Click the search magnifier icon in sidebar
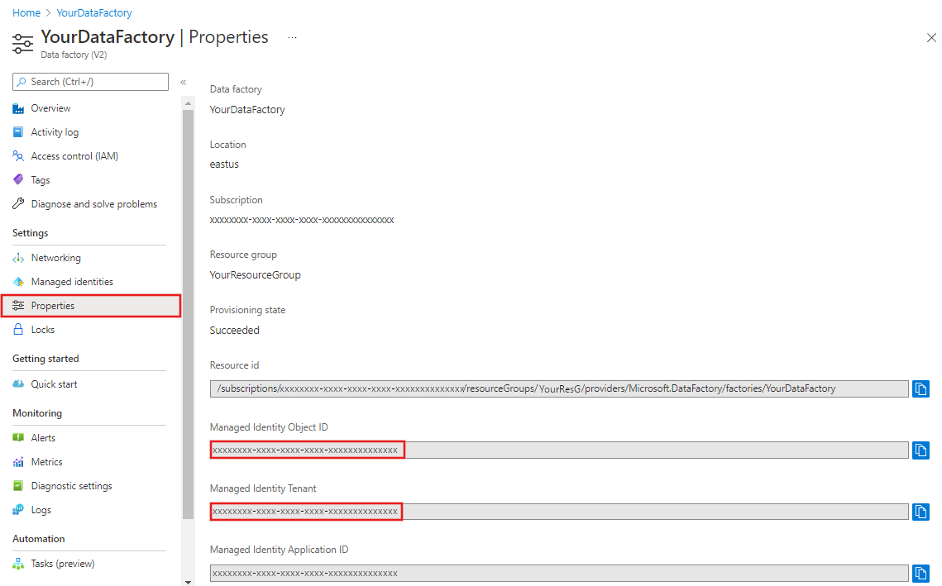This screenshot has width=942, height=586. click(x=22, y=82)
